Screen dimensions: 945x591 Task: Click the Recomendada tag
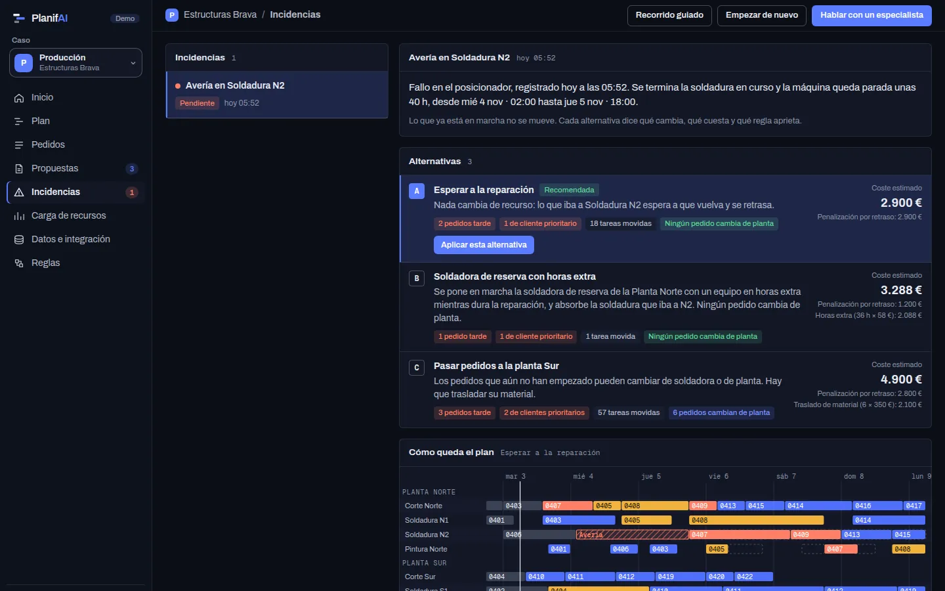(569, 190)
